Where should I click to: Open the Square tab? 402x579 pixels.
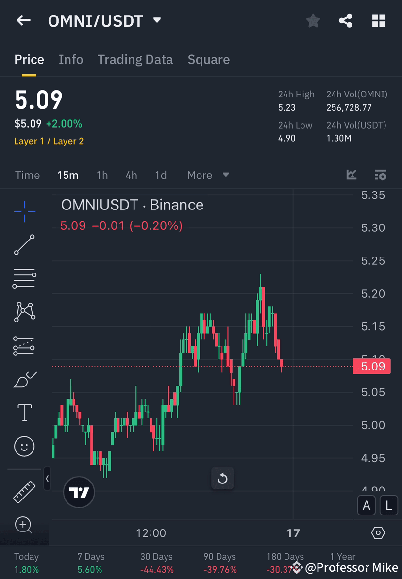click(208, 59)
